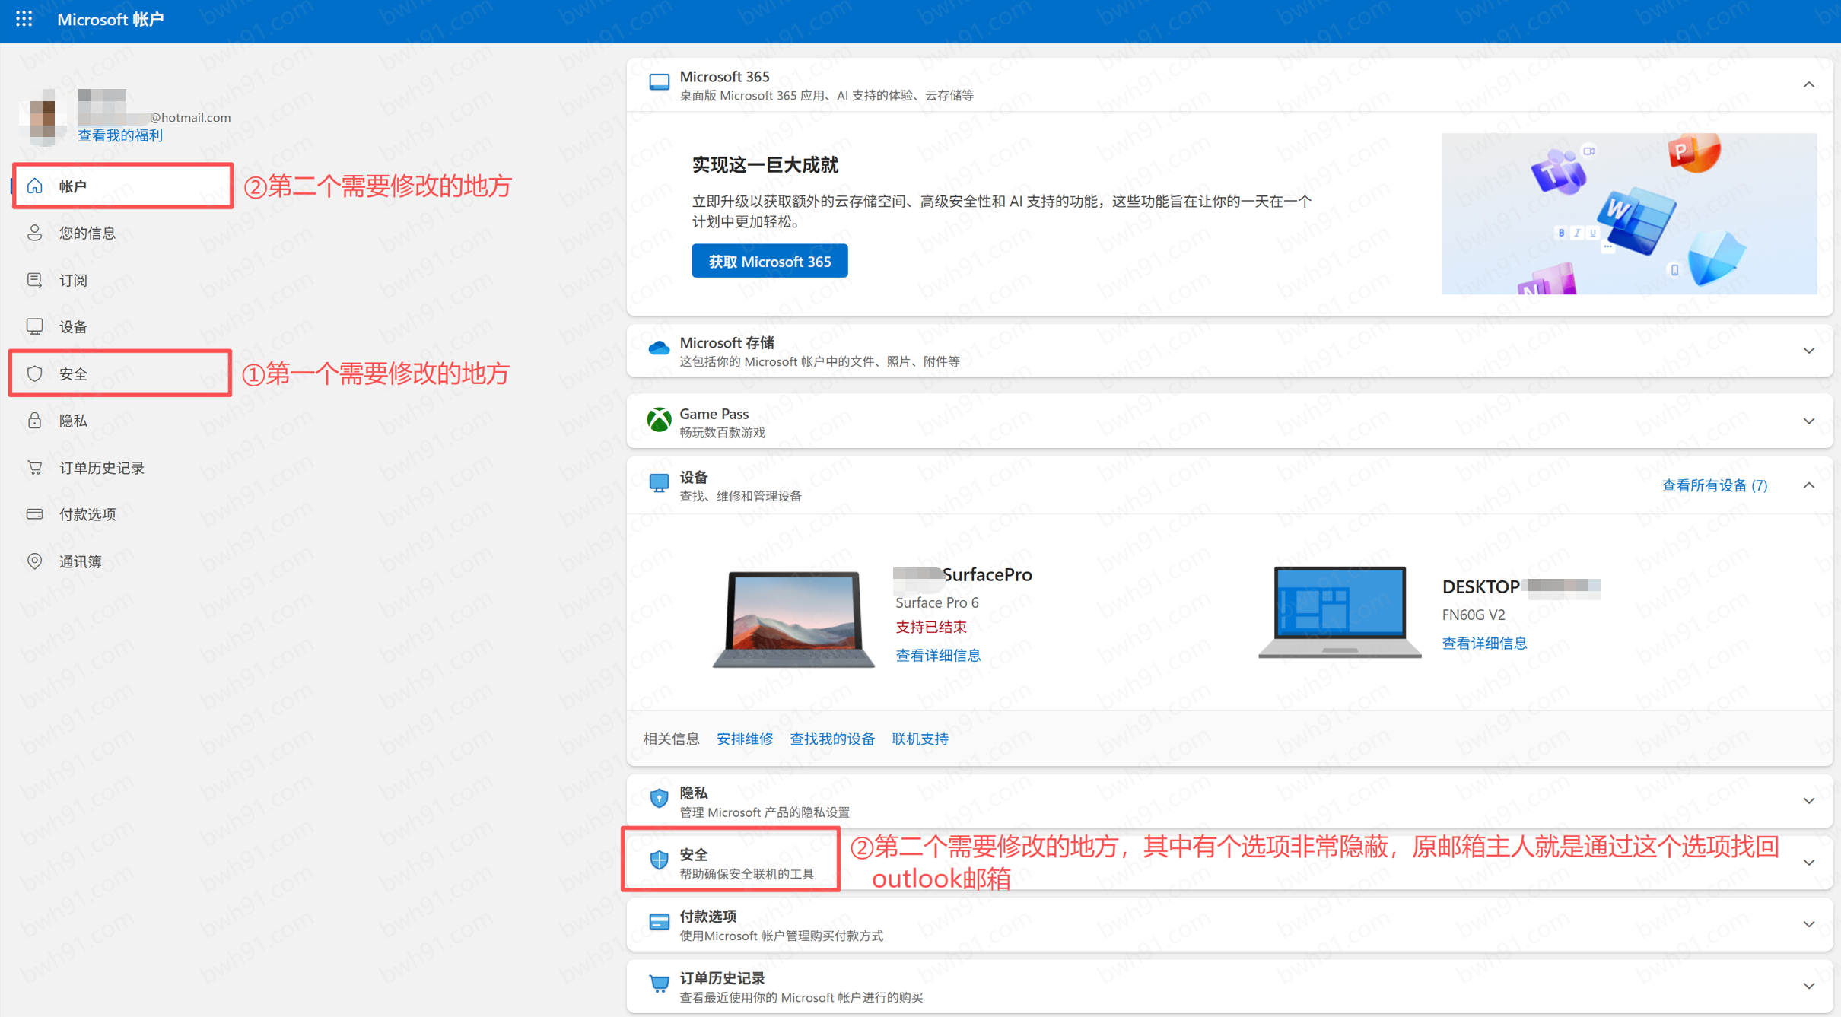Expand the 隐私 card chevron
The image size is (1841, 1017).
coord(1808,801)
